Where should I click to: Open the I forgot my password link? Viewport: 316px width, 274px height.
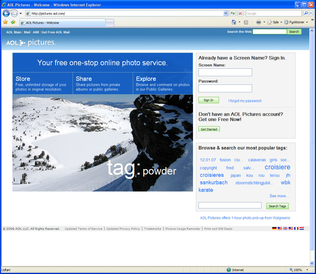pyautogui.click(x=245, y=101)
